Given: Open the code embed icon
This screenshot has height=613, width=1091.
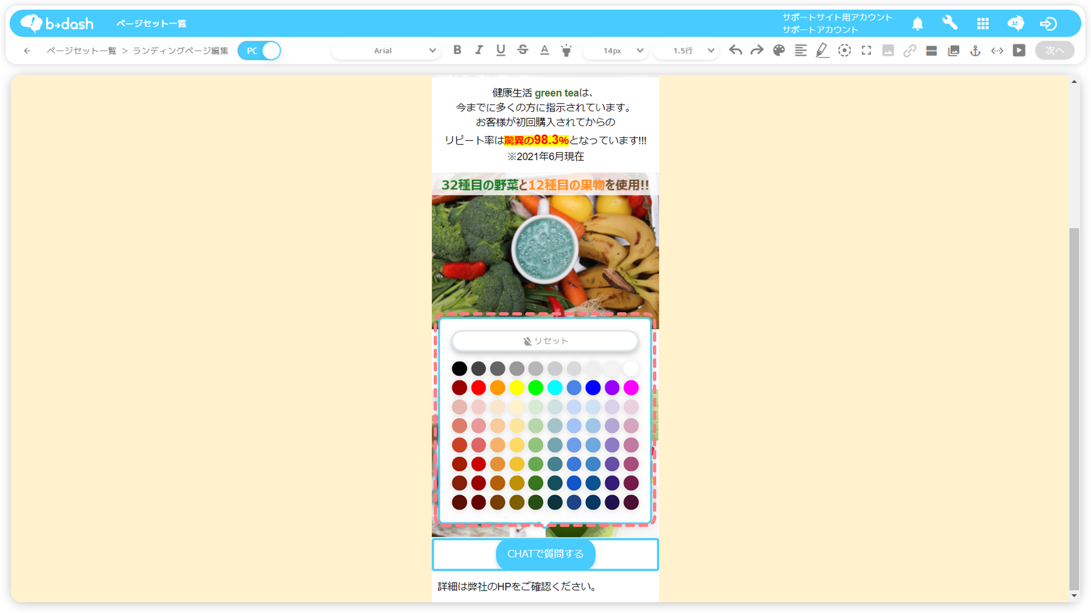Looking at the screenshot, I should click(x=997, y=51).
